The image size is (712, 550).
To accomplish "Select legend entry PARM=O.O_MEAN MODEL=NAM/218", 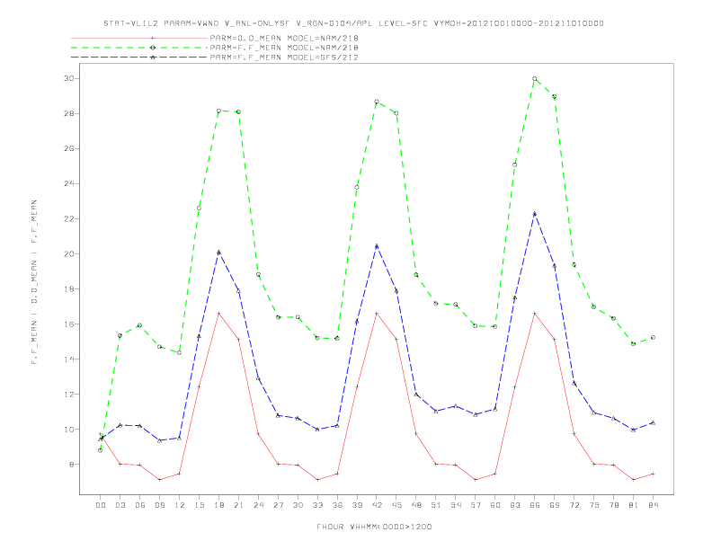I will point(284,38).
